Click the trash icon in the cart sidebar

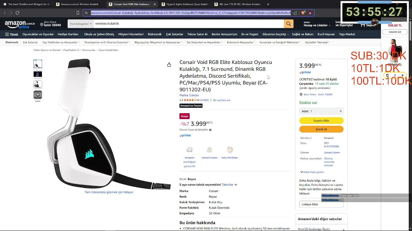(387, 75)
